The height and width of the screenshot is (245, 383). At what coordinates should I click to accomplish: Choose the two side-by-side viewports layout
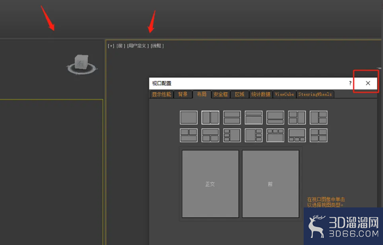pos(211,117)
